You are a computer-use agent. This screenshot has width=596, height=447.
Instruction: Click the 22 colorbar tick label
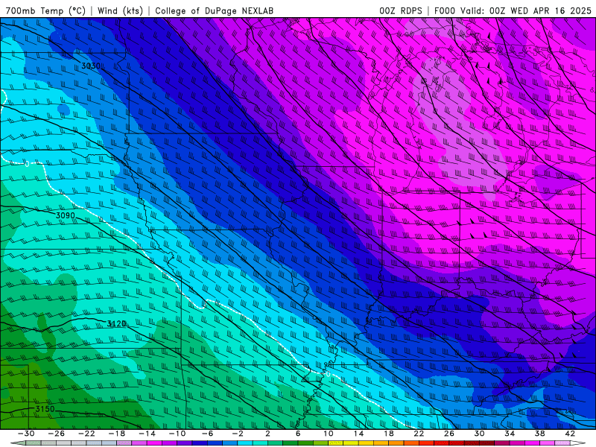[419, 434]
